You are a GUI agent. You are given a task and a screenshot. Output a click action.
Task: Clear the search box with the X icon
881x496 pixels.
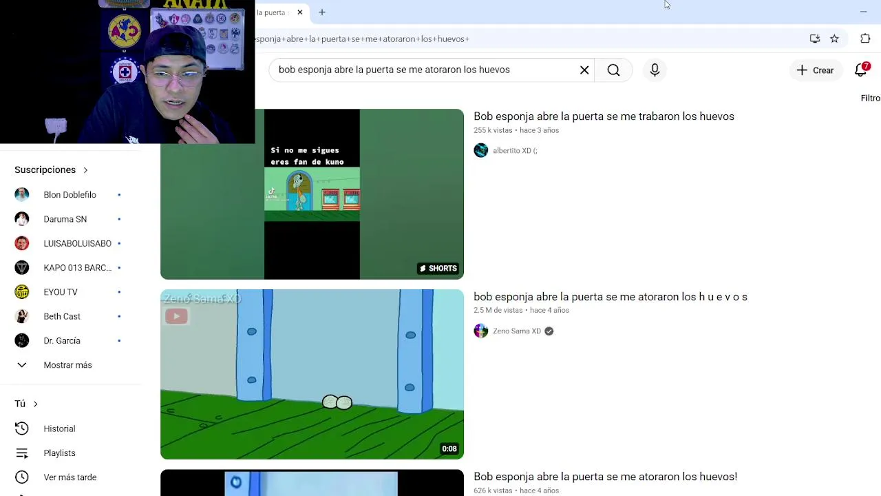[x=584, y=70]
